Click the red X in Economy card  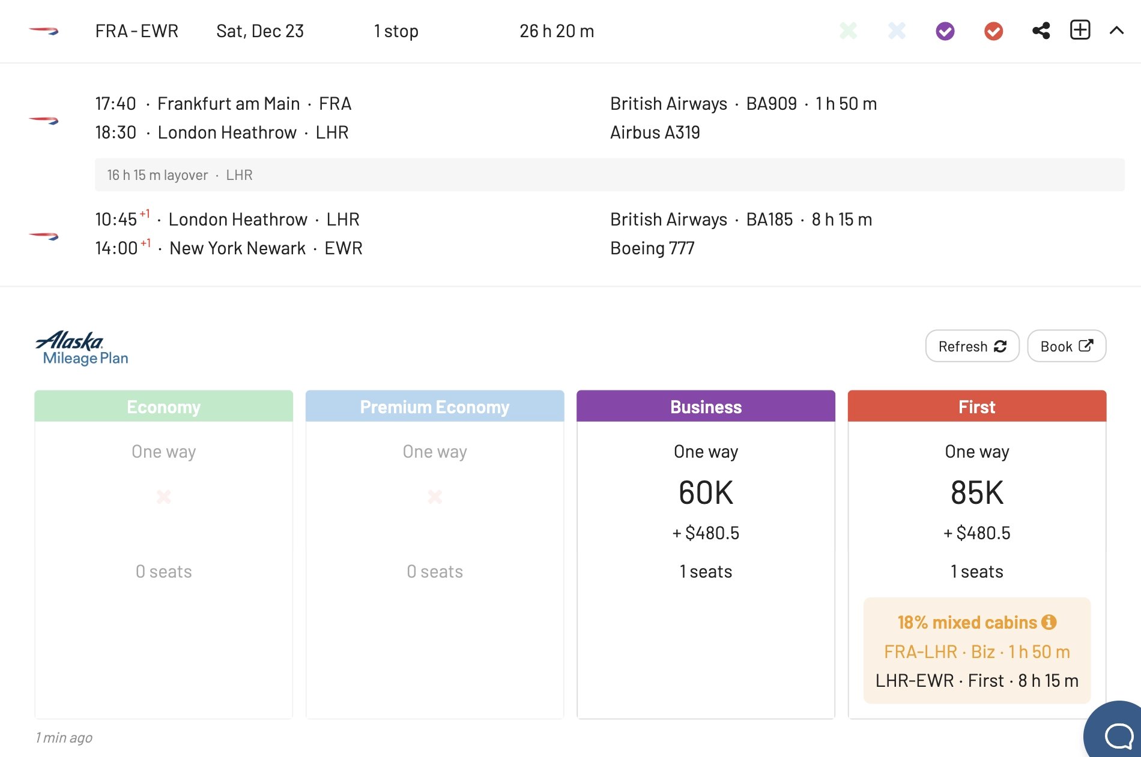pyautogui.click(x=163, y=496)
